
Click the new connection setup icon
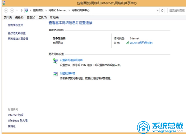[55, 61]
